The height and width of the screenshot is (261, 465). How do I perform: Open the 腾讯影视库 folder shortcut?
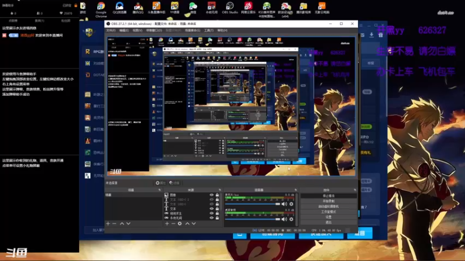point(303,8)
